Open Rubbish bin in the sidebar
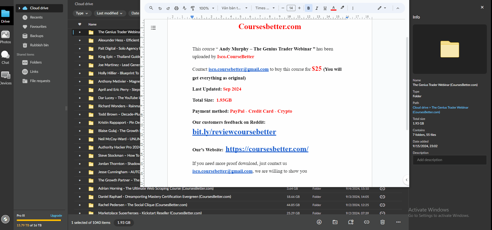The width and height of the screenshot is (492, 230). pos(39,45)
